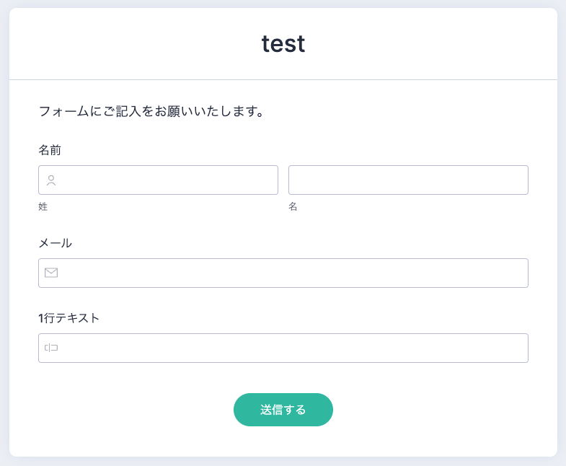Click inside the メール input field
This screenshot has height=466, width=566.
point(288,273)
